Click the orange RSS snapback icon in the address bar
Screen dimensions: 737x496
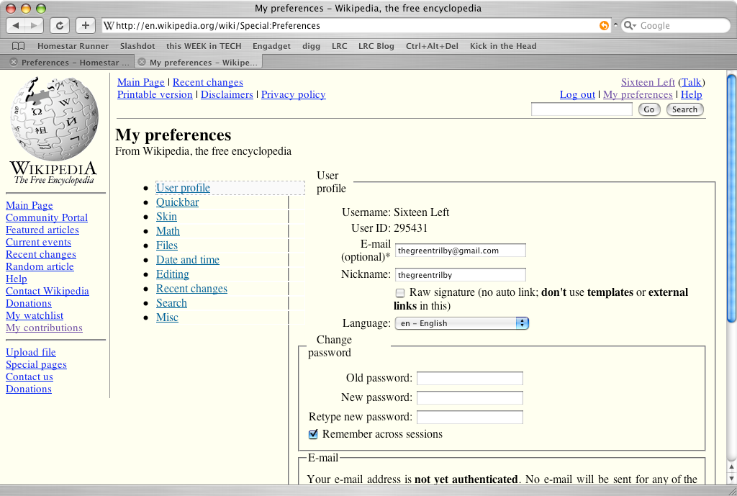(604, 25)
